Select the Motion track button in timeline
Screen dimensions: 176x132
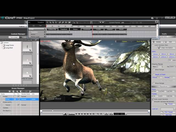(75, 29)
